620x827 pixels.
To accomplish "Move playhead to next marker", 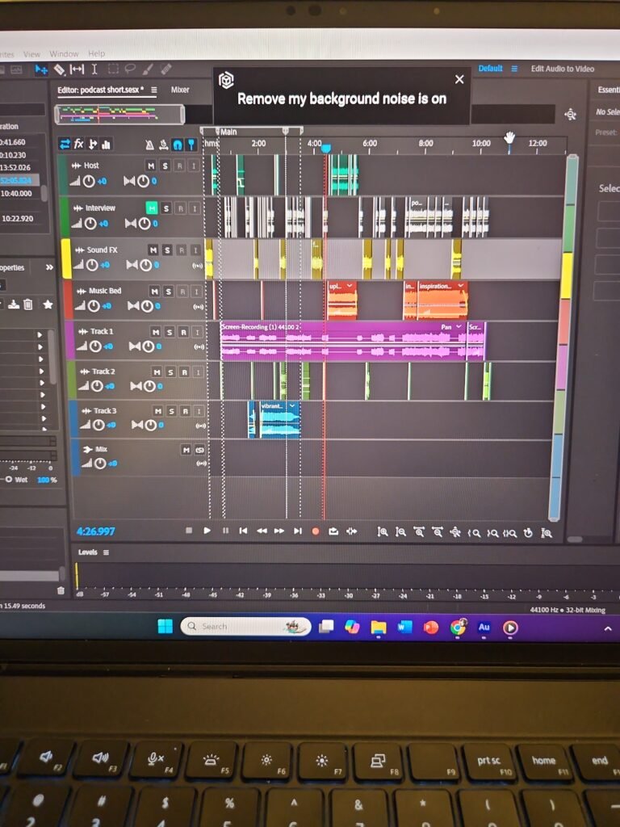I will click(x=298, y=531).
